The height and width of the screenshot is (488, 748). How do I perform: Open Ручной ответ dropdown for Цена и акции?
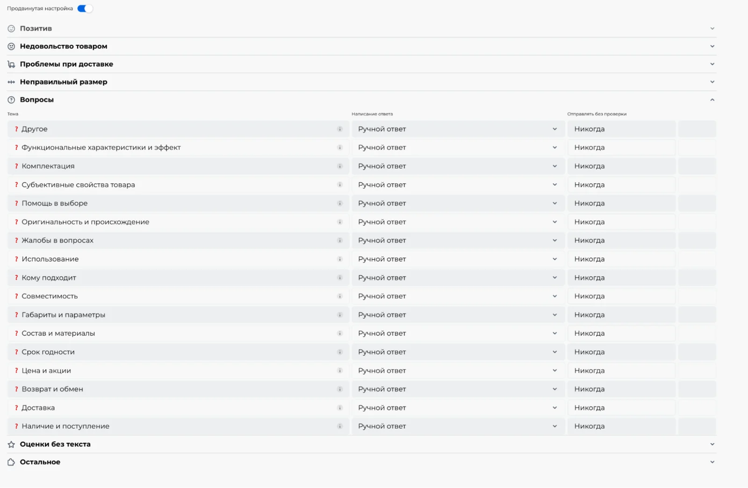[458, 371]
